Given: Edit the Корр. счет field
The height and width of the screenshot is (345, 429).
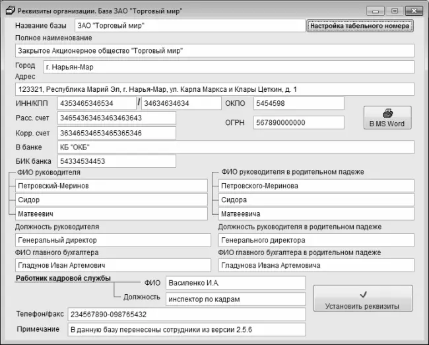Looking at the screenshot, I should pos(117,134).
